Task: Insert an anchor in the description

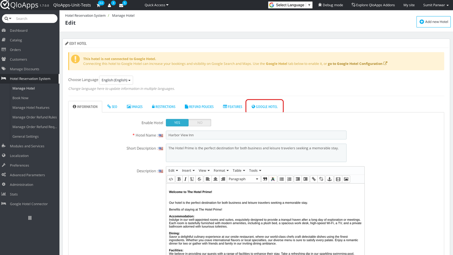Action: (329, 179)
